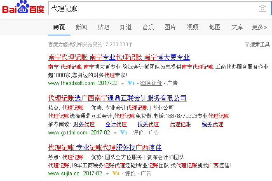The height and width of the screenshot is (181, 272).
Task: Click snippet text 19年工商税务记账代理经验
Action: point(103,165)
